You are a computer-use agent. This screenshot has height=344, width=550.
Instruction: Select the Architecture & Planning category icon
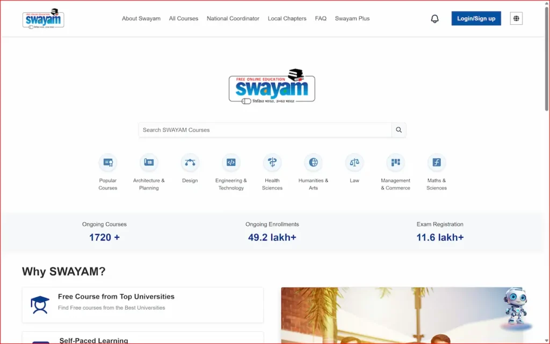pyautogui.click(x=149, y=163)
